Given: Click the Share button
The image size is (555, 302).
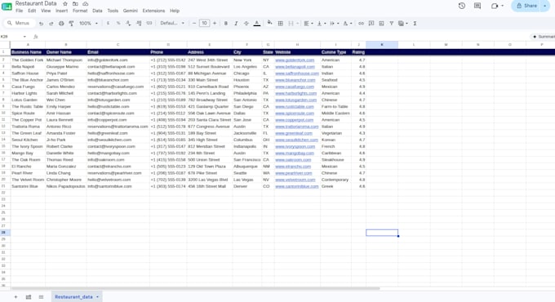Looking at the screenshot, I should coord(526,6).
